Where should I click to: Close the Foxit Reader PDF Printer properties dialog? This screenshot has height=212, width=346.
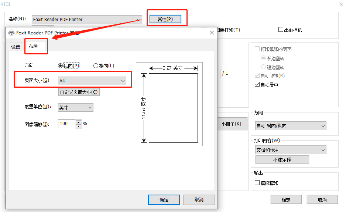coord(212,33)
